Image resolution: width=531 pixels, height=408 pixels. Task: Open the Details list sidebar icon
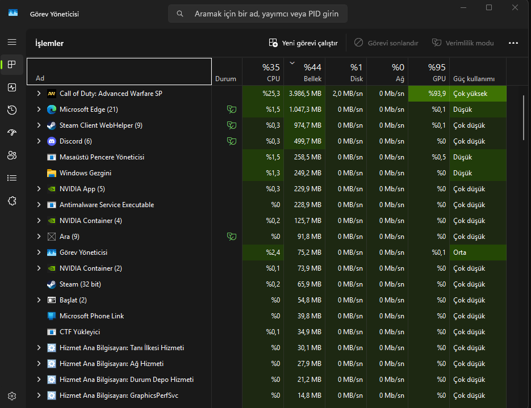pyautogui.click(x=12, y=178)
